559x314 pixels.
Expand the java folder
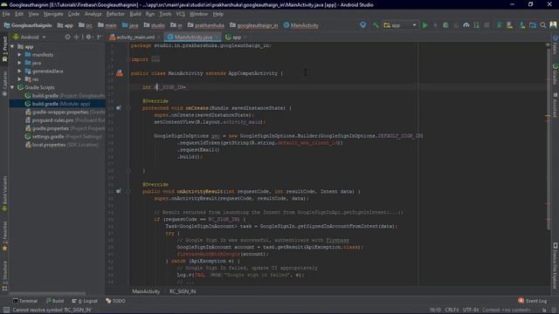tap(19, 63)
